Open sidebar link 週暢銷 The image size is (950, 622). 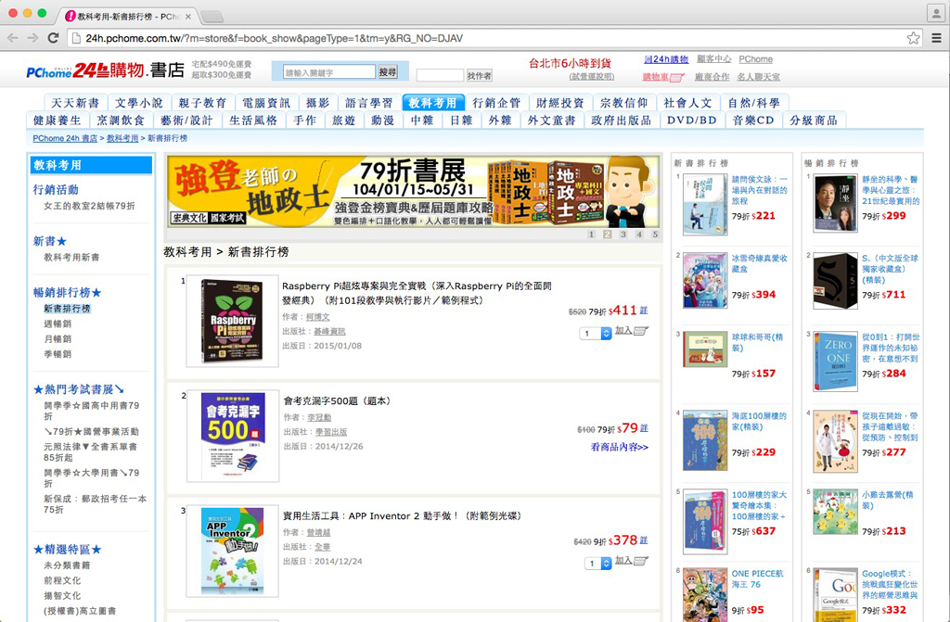tap(58, 324)
